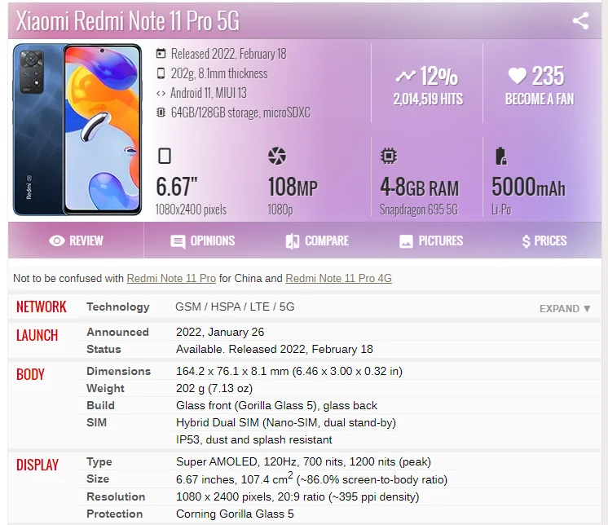Click the dollar icon in Prices tab
Image resolution: width=608 pixels, height=525 pixels.
[x=526, y=241]
